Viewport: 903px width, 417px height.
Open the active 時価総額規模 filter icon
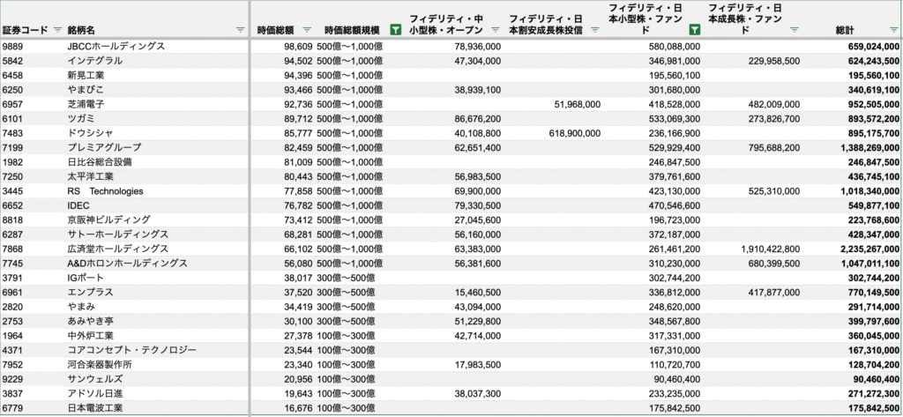pyautogui.click(x=396, y=29)
